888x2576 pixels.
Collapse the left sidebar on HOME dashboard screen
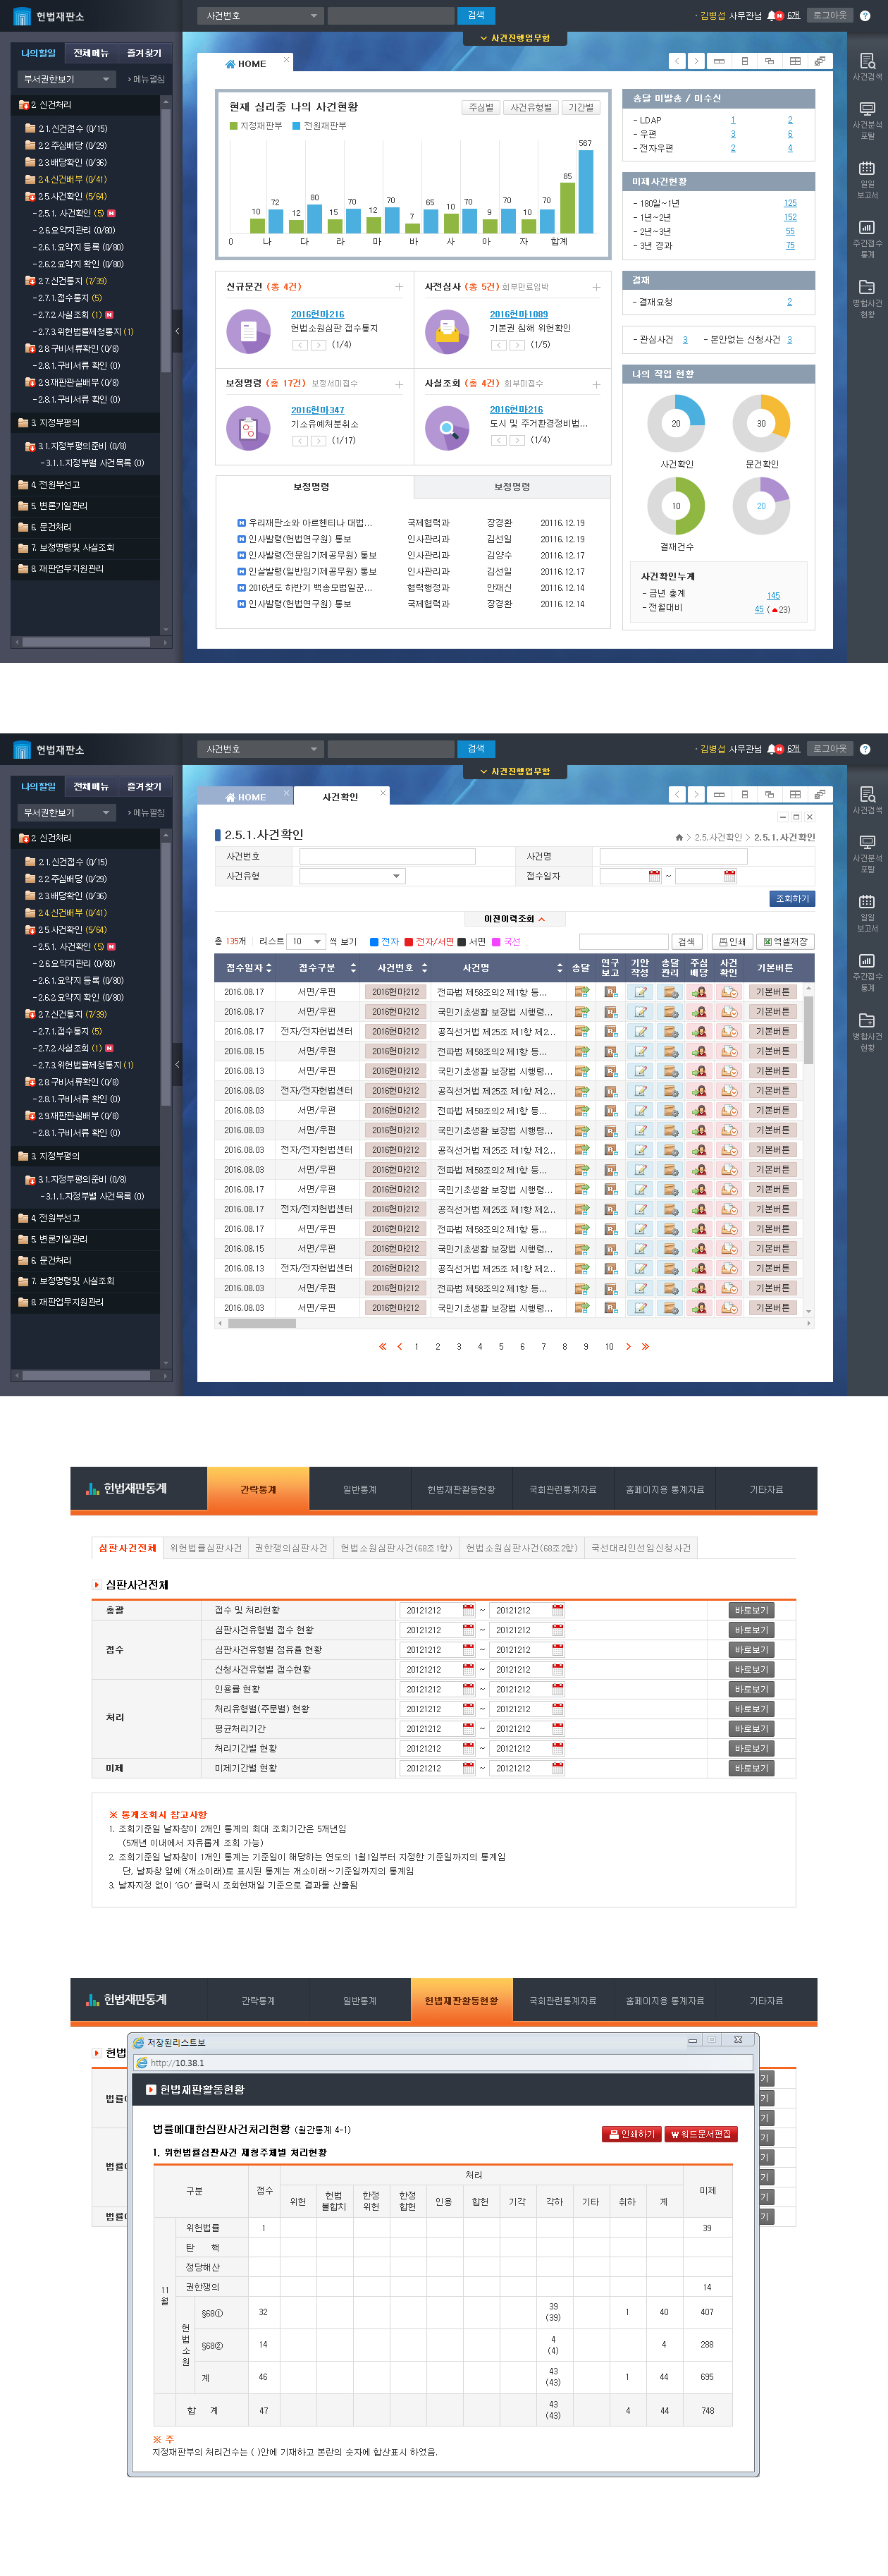tap(177, 331)
